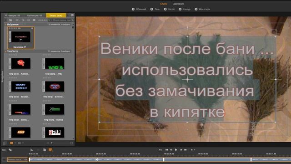Click the library folder tree icon
The width and height of the screenshot is (291, 164).
(x=10, y=20)
